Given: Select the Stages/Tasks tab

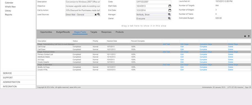Looking at the screenshot, I should click(80, 32).
